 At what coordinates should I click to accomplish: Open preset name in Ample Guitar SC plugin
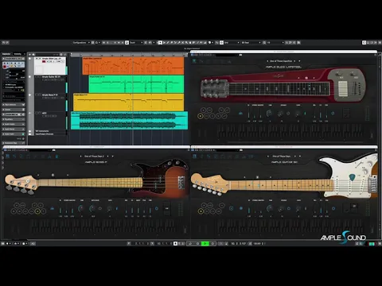(x=281, y=157)
